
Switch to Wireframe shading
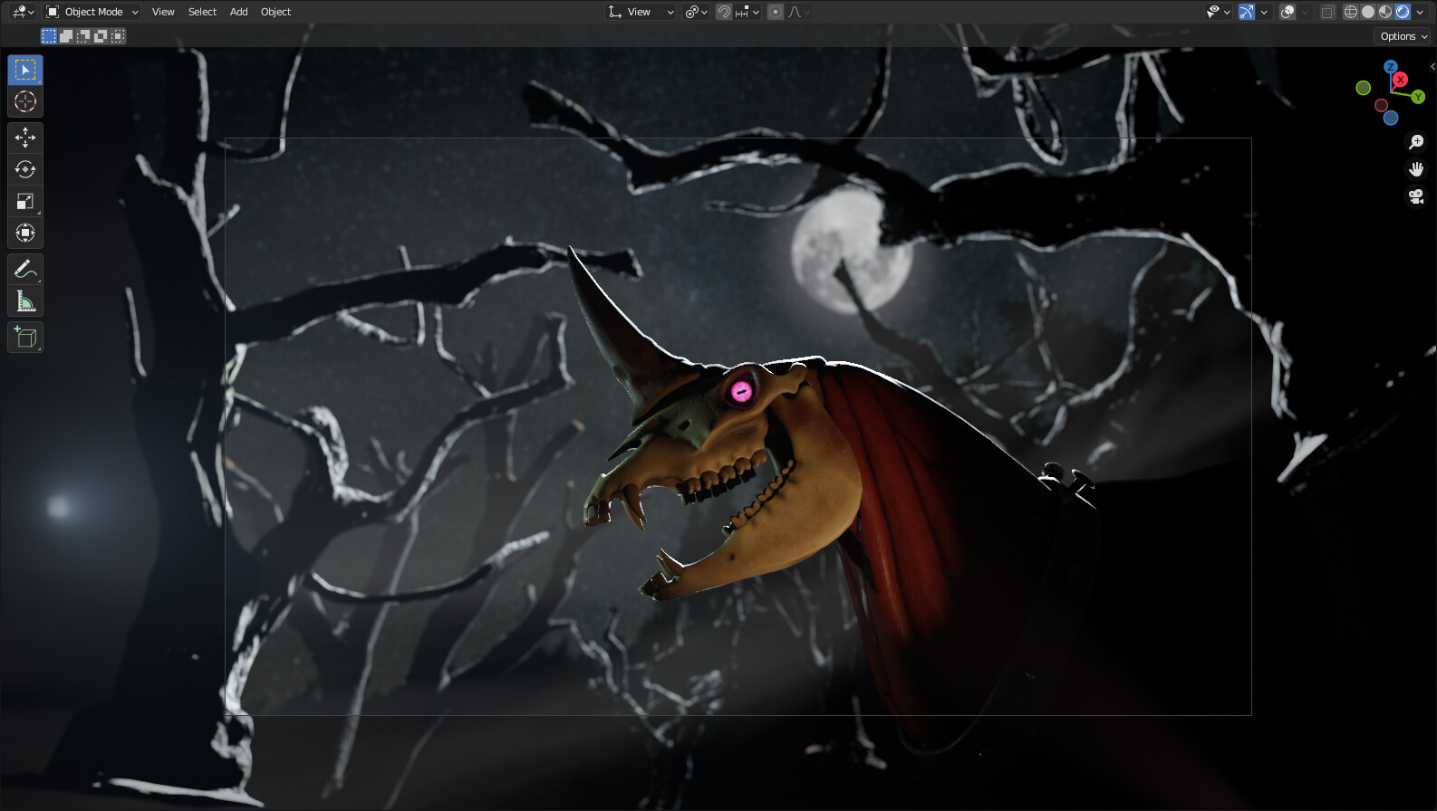coord(1351,12)
